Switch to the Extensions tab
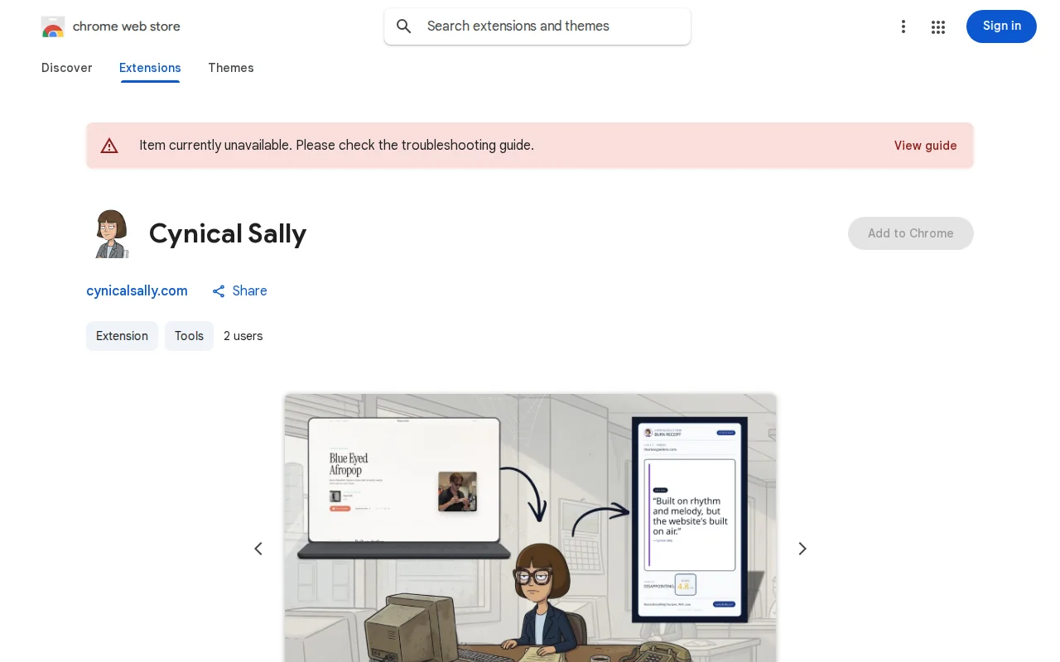Screen dimensions: 1060x662 [x=150, y=68]
